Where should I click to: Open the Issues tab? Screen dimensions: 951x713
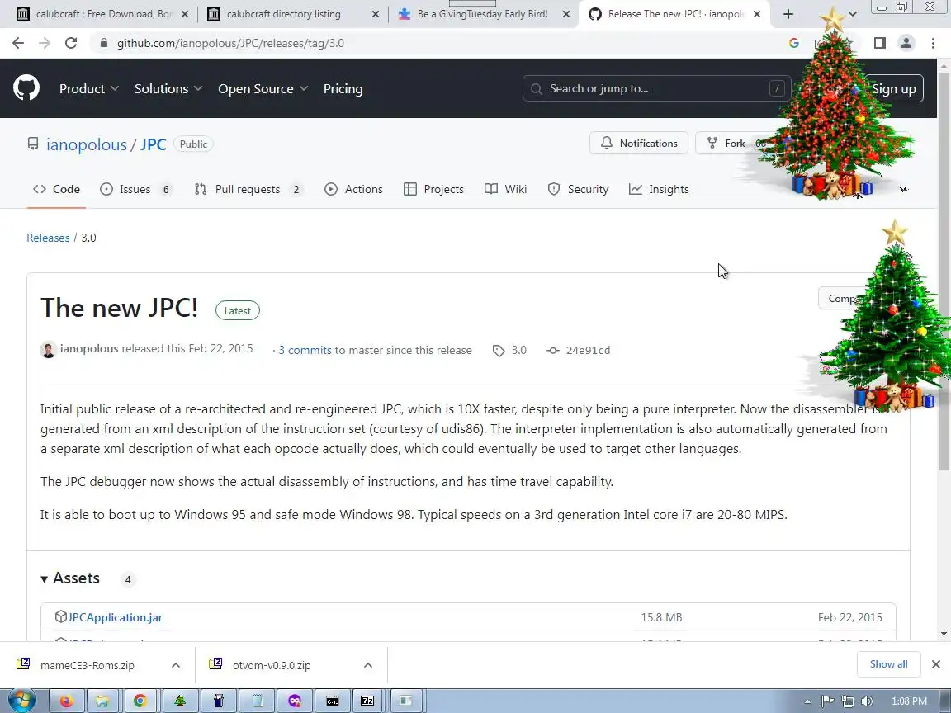pyautogui.click(x=136, y=189)
